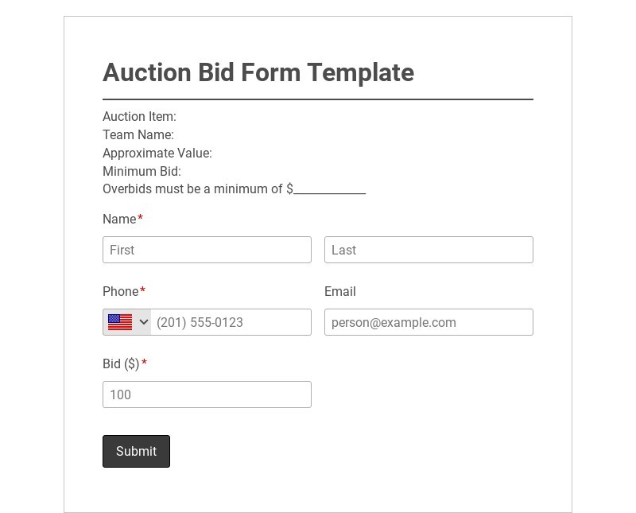Focus the Bid amount input
This screenshot has height=513, width=636.
pyautogui.click(x=207, y=394)
